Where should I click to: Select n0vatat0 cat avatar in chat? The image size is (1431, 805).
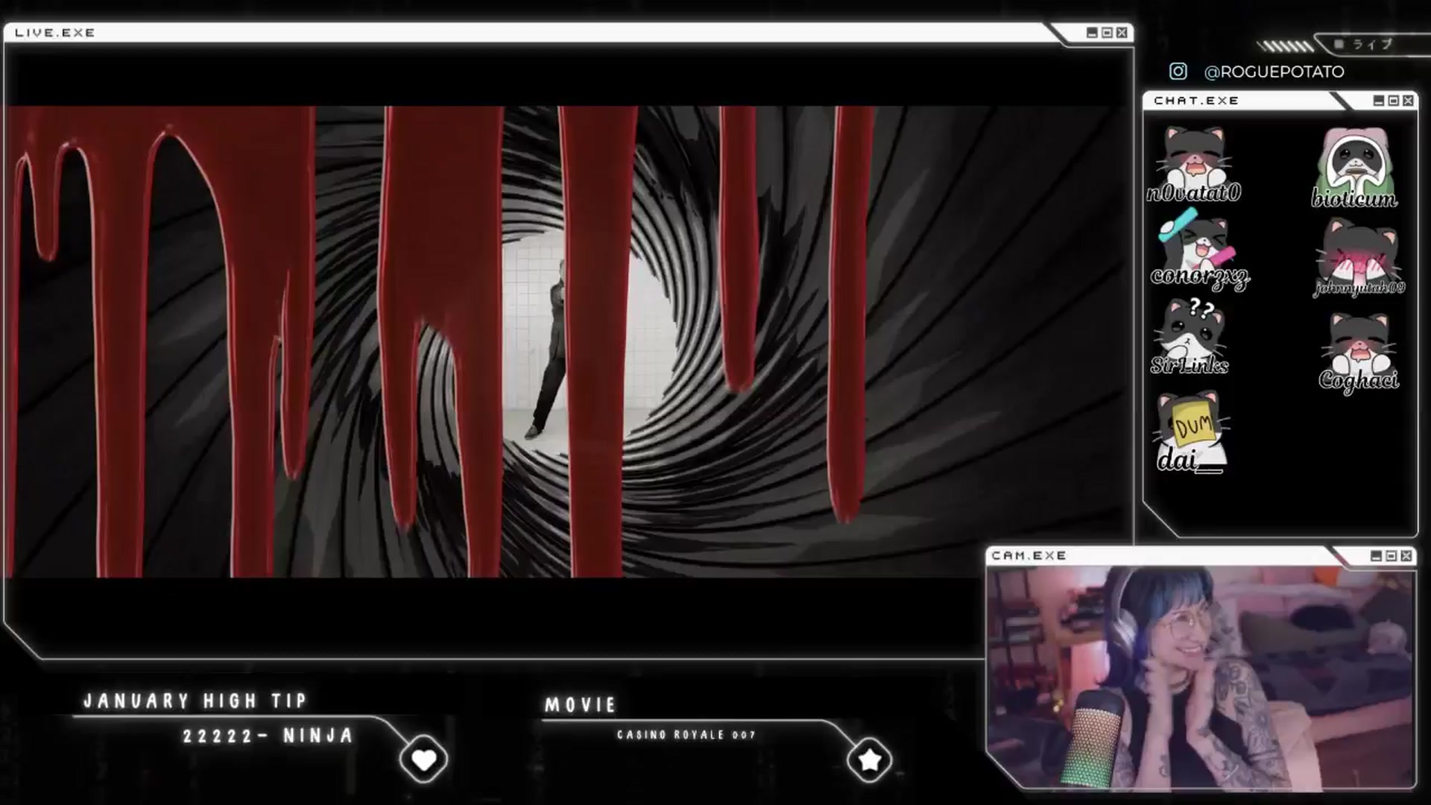click(1193, 164)
